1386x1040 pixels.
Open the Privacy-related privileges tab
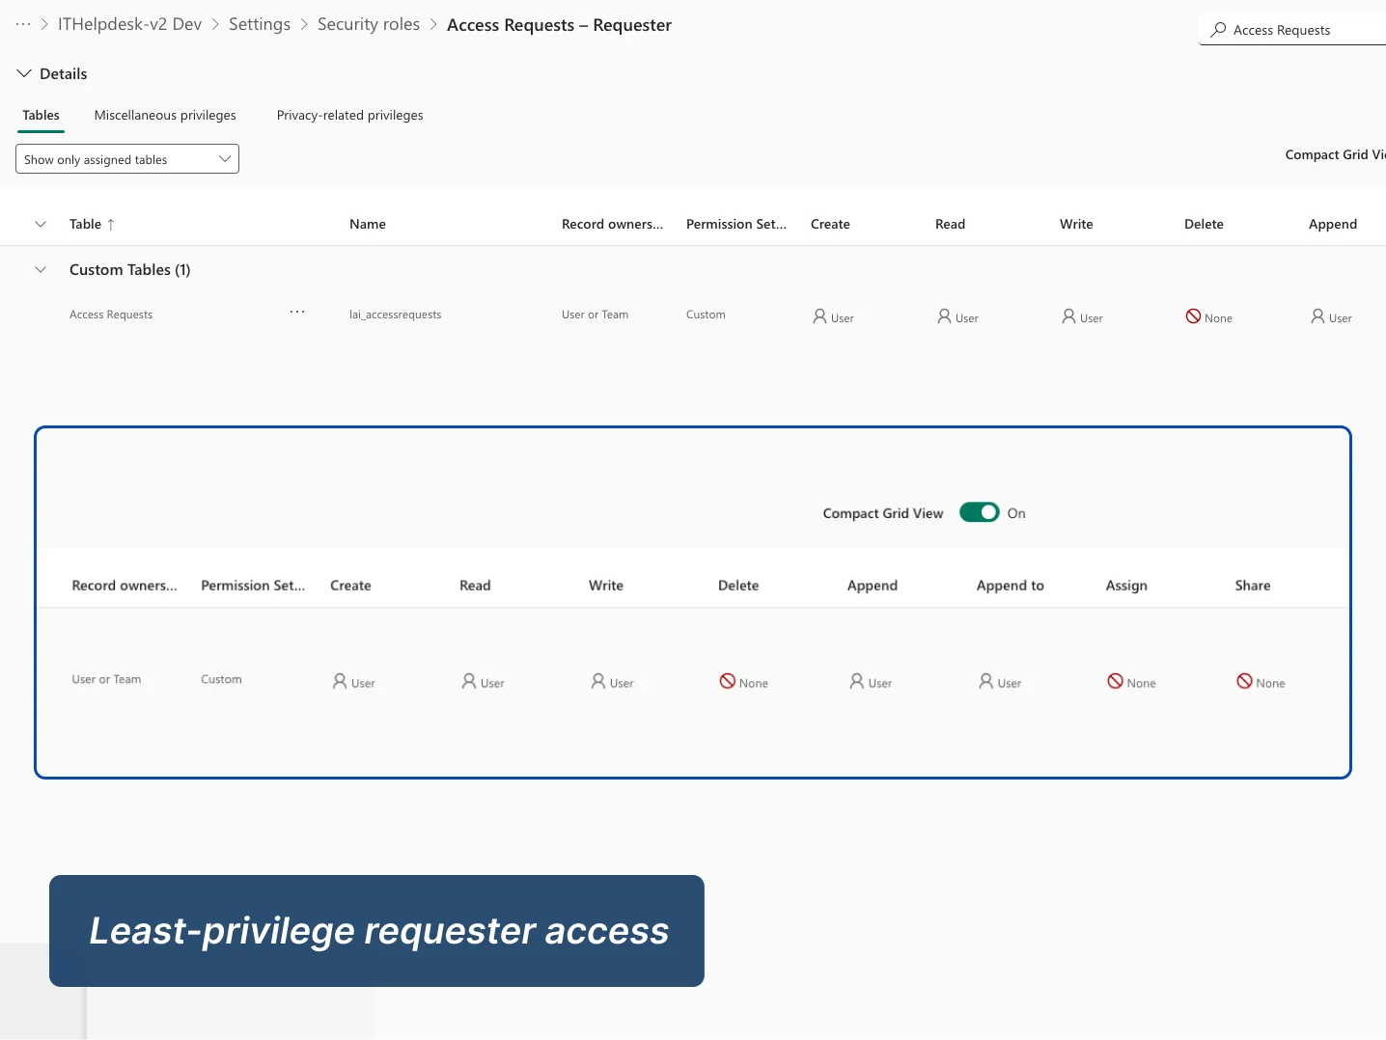pyautogui.click(x=349, y=115)
